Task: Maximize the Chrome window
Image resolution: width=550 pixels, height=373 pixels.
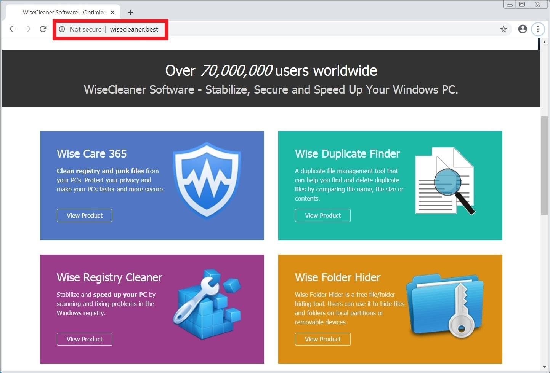Action: pyautogui.click(x=522, y=5)
